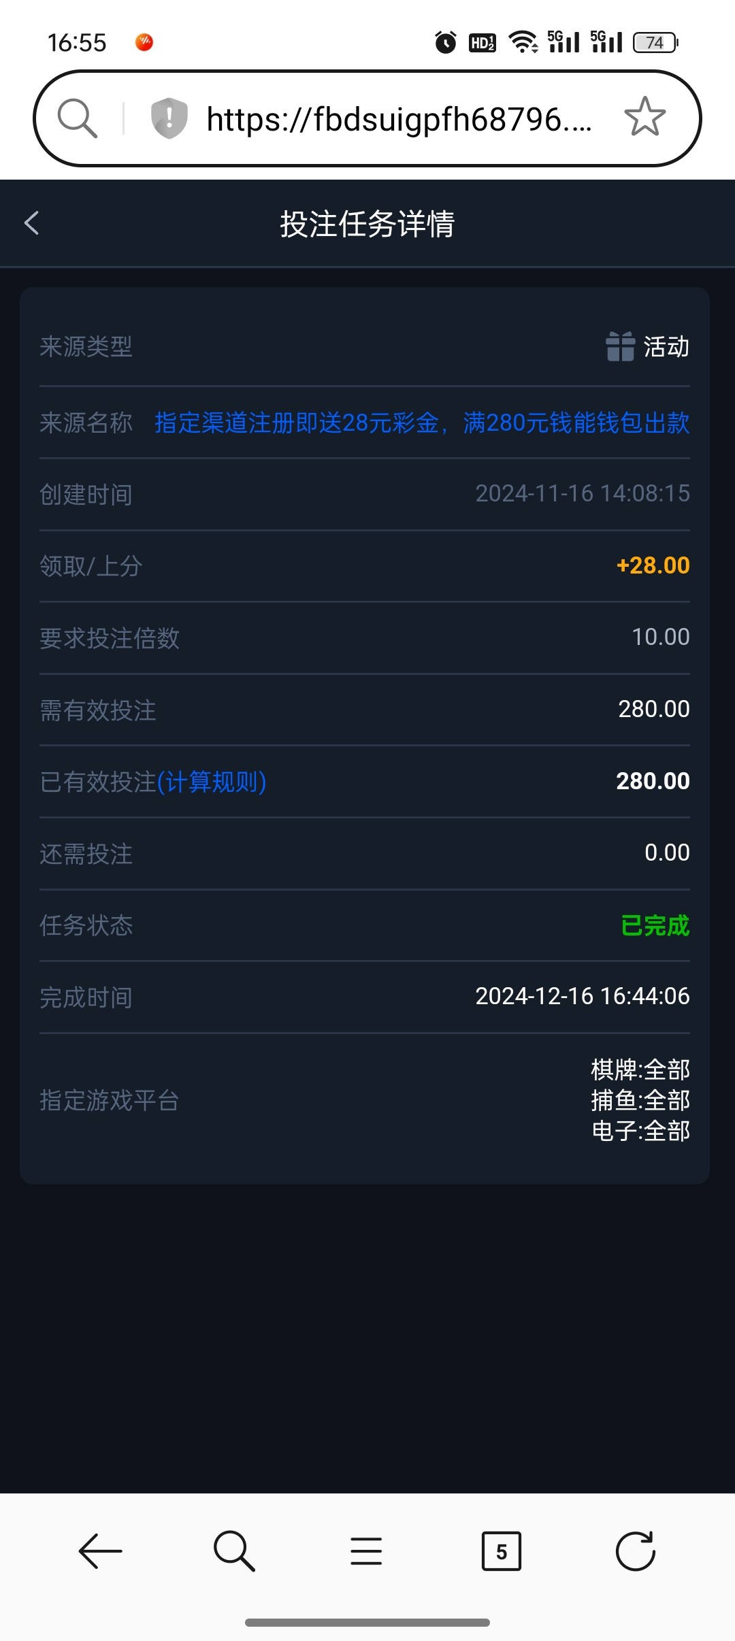
Task: Tap the home gesture bar
Action: pos(367,1623)
